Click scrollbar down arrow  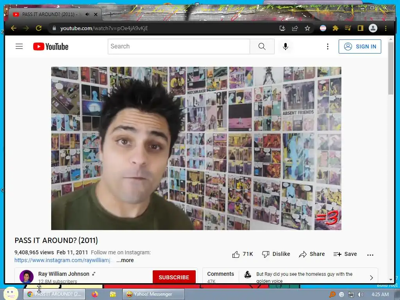391,280
